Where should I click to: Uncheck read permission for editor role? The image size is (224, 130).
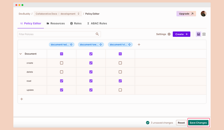coord(61,81)
